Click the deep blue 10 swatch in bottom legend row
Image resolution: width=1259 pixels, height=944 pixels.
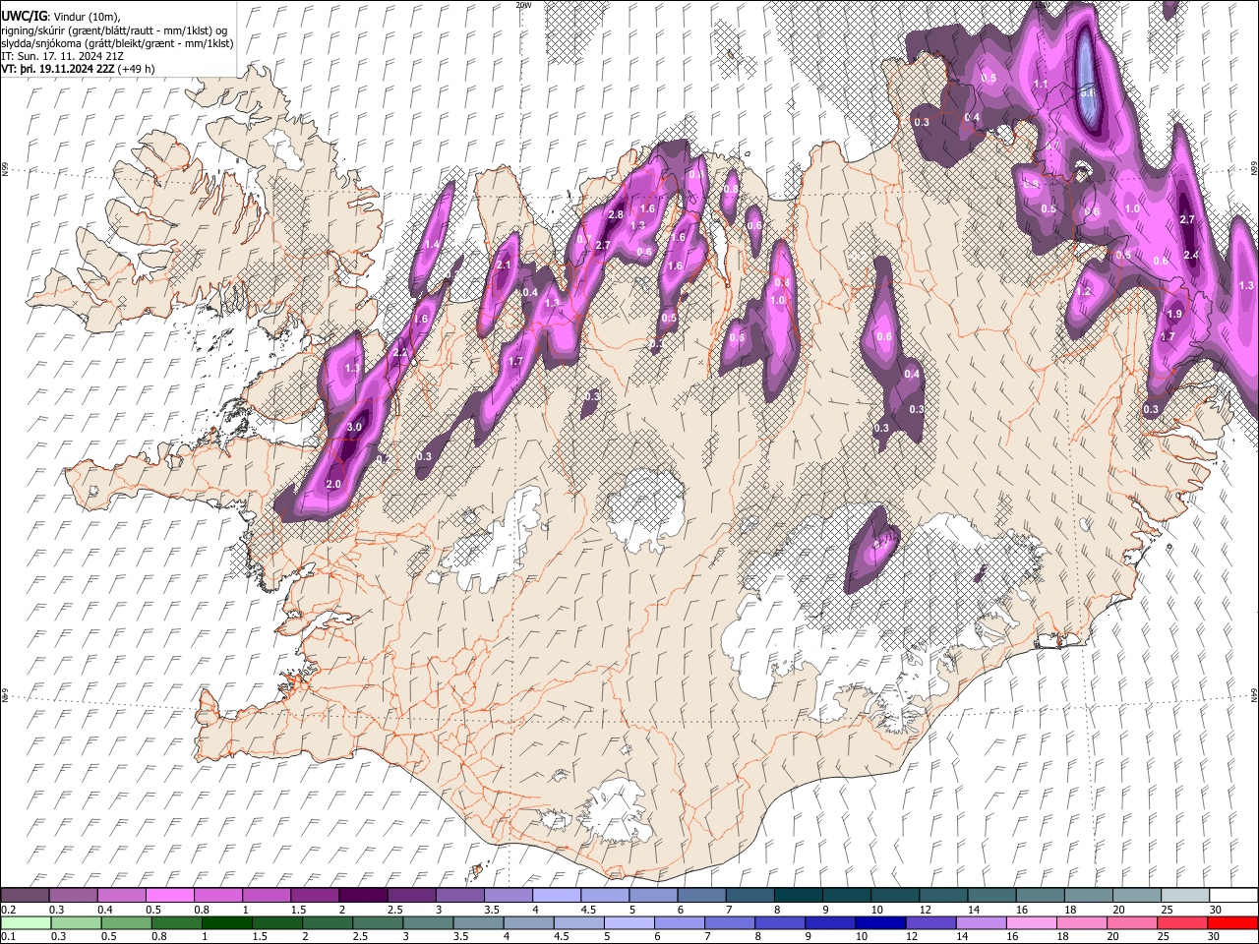[x=879, y=922]
